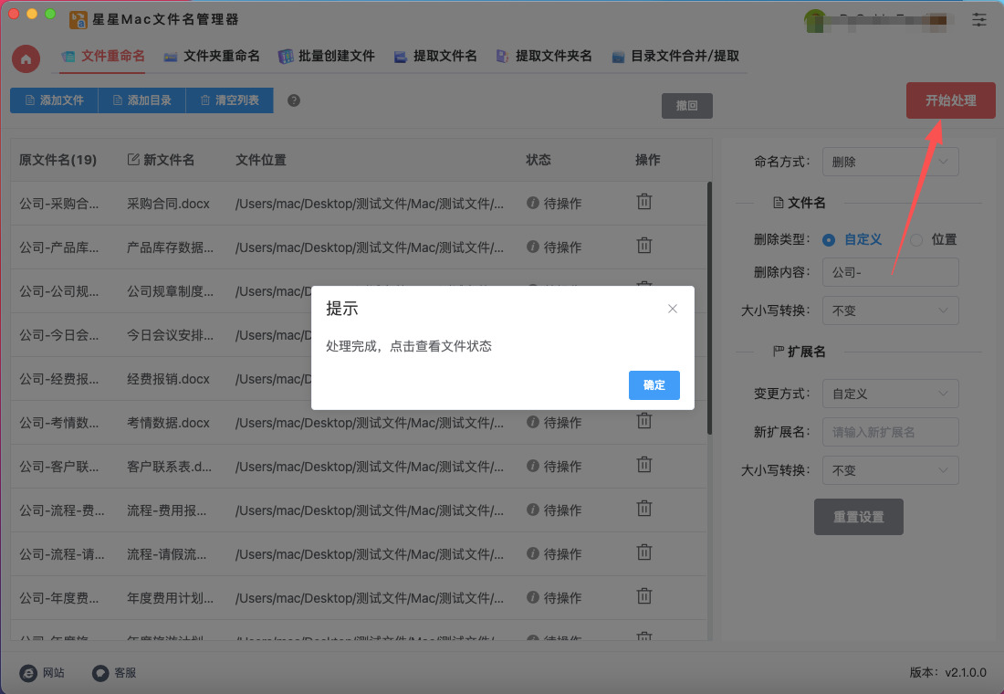This screenshot has height=694, width=1004.
Task: Click the help question mark icon
Action: 294,100
